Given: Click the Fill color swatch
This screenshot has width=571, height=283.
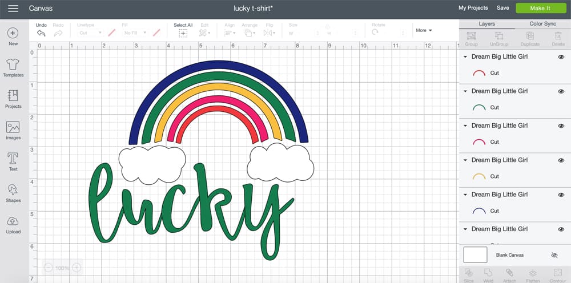Looking at the screenshot, I should click(156, 33).
